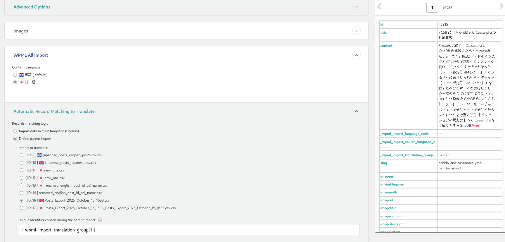The image size is (505, 242).
Task: Select English default content language
Action: 15,75
